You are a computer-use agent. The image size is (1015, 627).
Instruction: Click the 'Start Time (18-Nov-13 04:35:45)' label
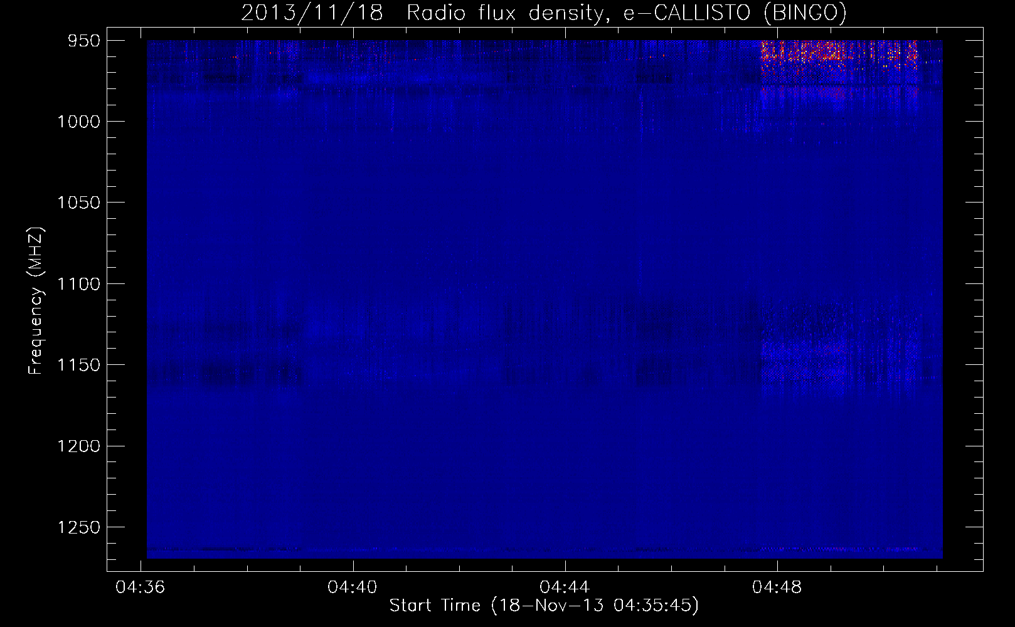(544, 606)
